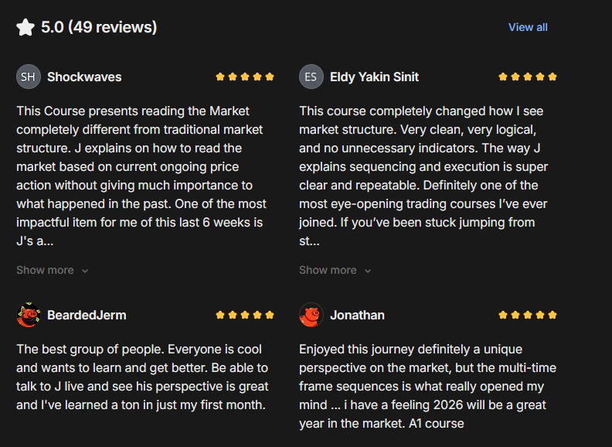
Task: Select the Jonathan username
Action: 357,315
